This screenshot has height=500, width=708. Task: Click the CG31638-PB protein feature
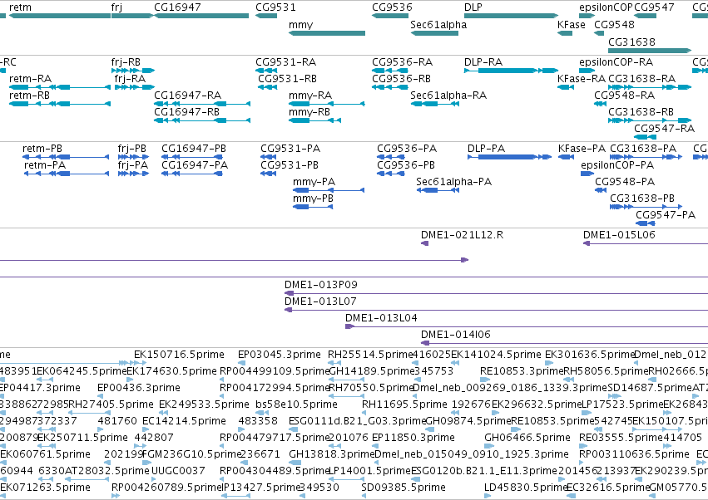(x=646, y=207)
